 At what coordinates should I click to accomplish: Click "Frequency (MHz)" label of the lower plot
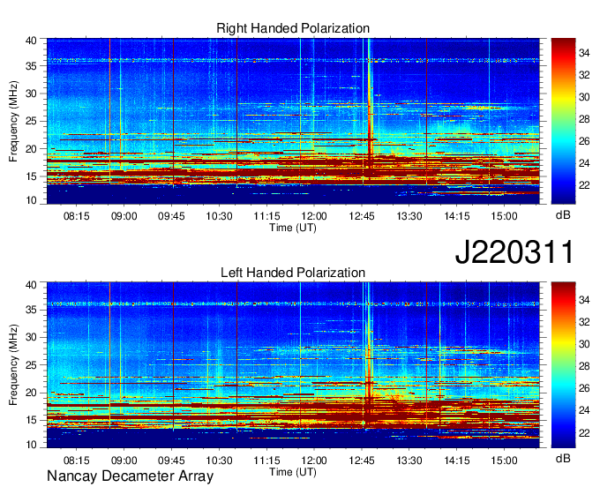tap(13, 365)
